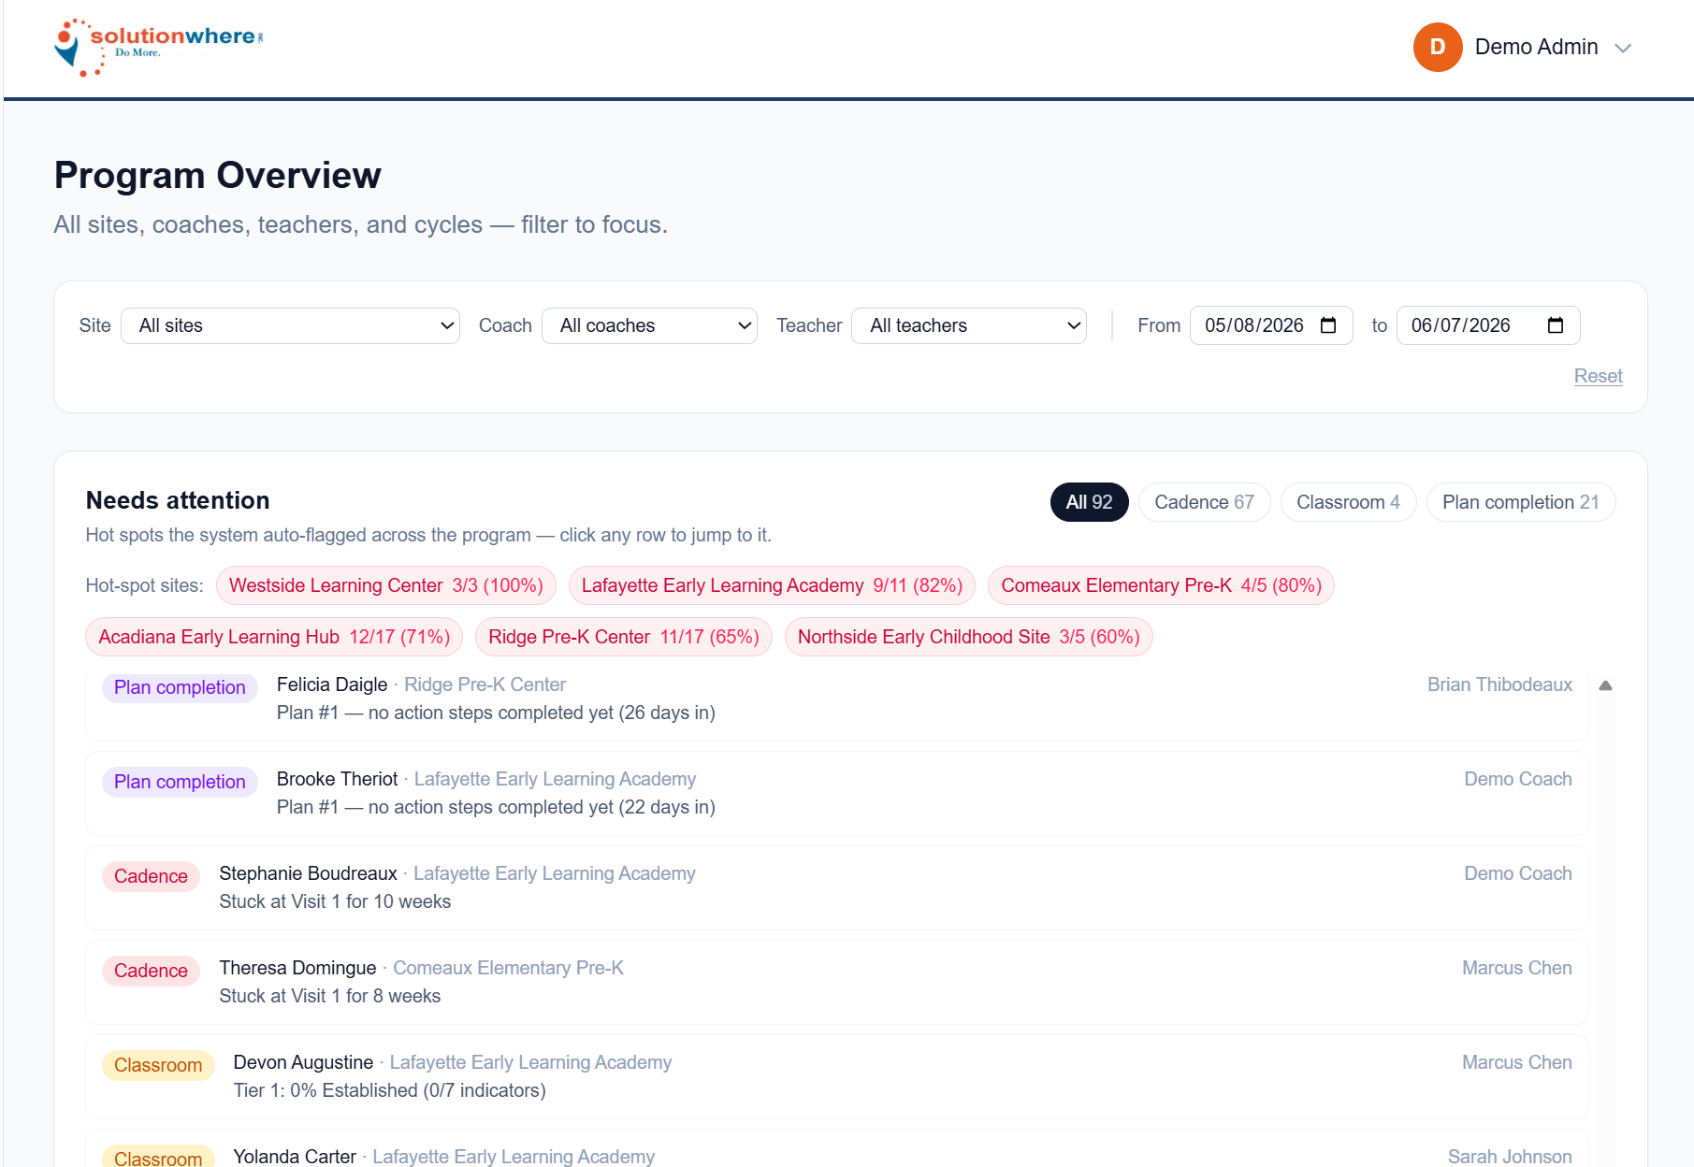Click the Plan completion tag on Felicia Daigle's row
Screen dimensions: 1694x1167
click(180, 687)
